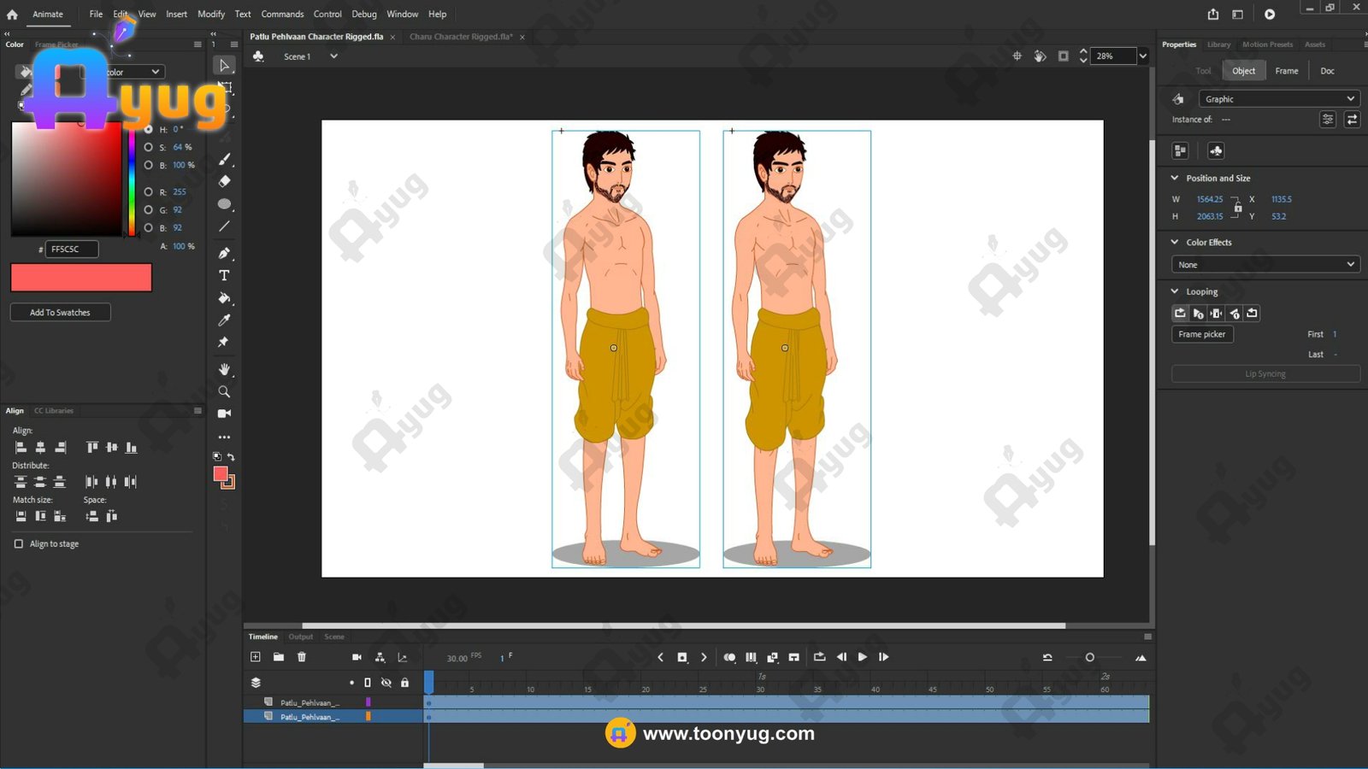Screen dimensions: 1368x769
Task: Activate the Zoom magnifier tool
Action: [x=224, y=391]
